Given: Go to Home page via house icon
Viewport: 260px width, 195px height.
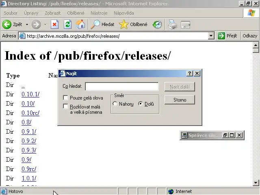Looking at the screenshot, I should point(80,24).
